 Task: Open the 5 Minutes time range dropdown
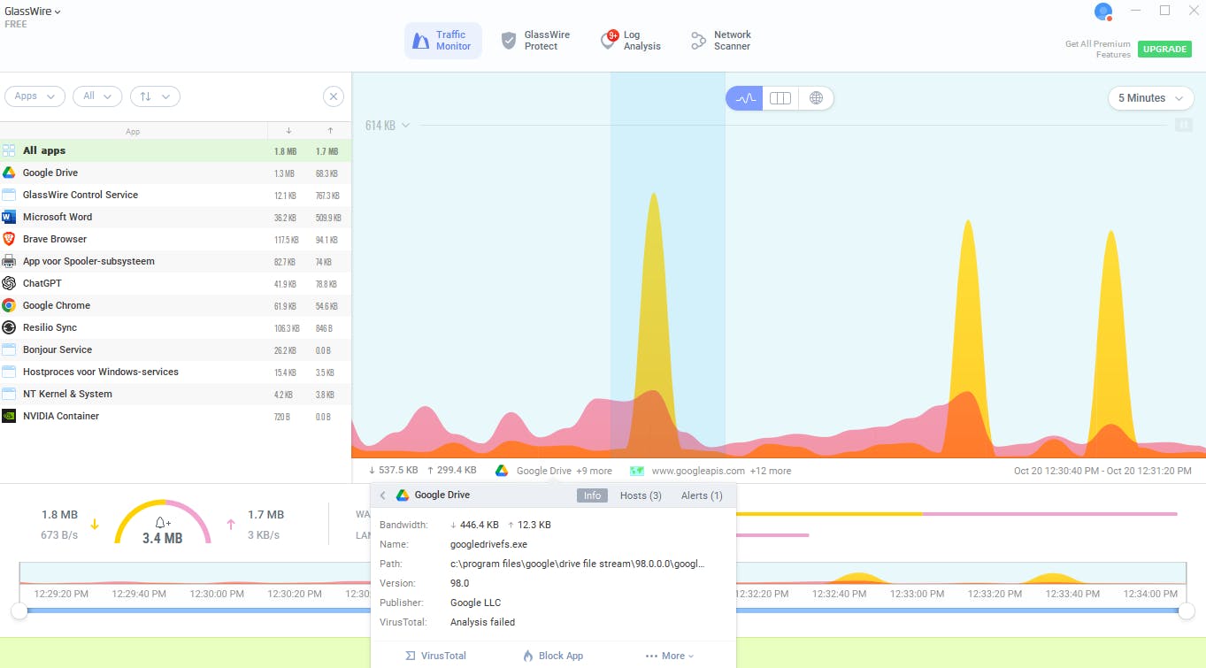click(1150, 98)
